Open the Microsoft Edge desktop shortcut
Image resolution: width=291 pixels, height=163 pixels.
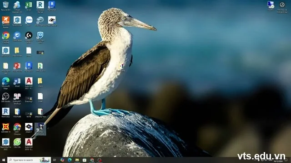pyautogui.click(x=5, y=83)
